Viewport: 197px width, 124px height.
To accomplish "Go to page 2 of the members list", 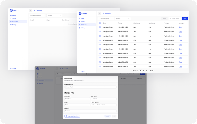I will [143, 71].
